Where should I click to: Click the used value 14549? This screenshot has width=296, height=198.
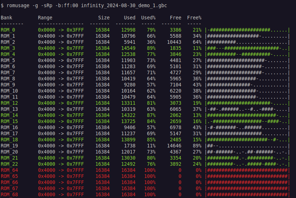coord(128,48)
